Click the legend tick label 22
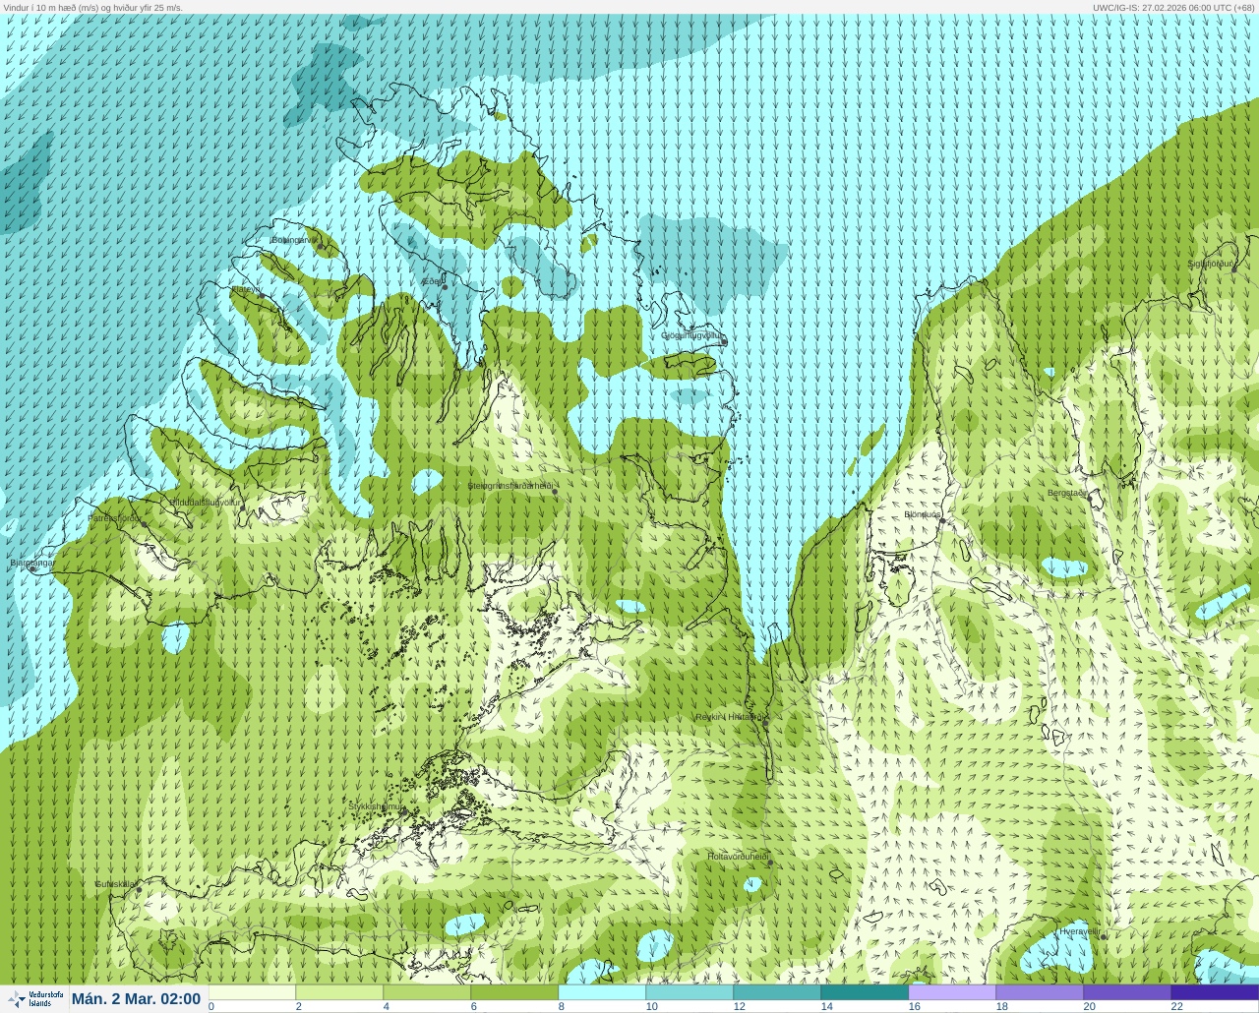Screen dimensions: 1259x1013 point(1176,1006)
